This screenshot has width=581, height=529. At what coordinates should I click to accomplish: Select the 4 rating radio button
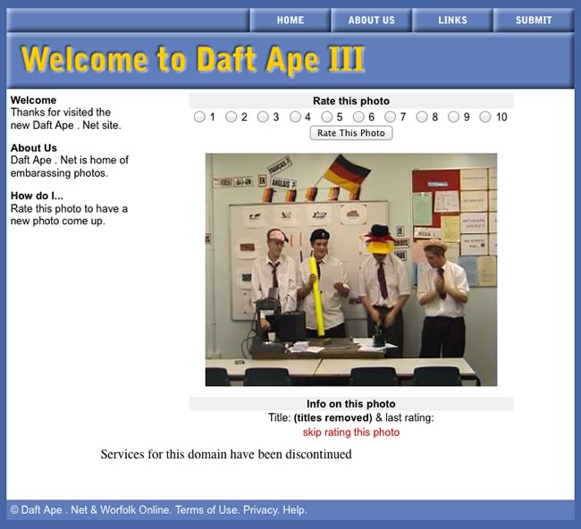point(295,117)
